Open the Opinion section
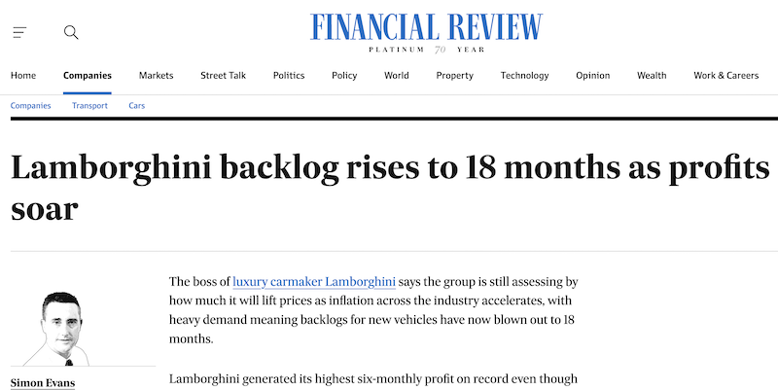 (592, 76)
